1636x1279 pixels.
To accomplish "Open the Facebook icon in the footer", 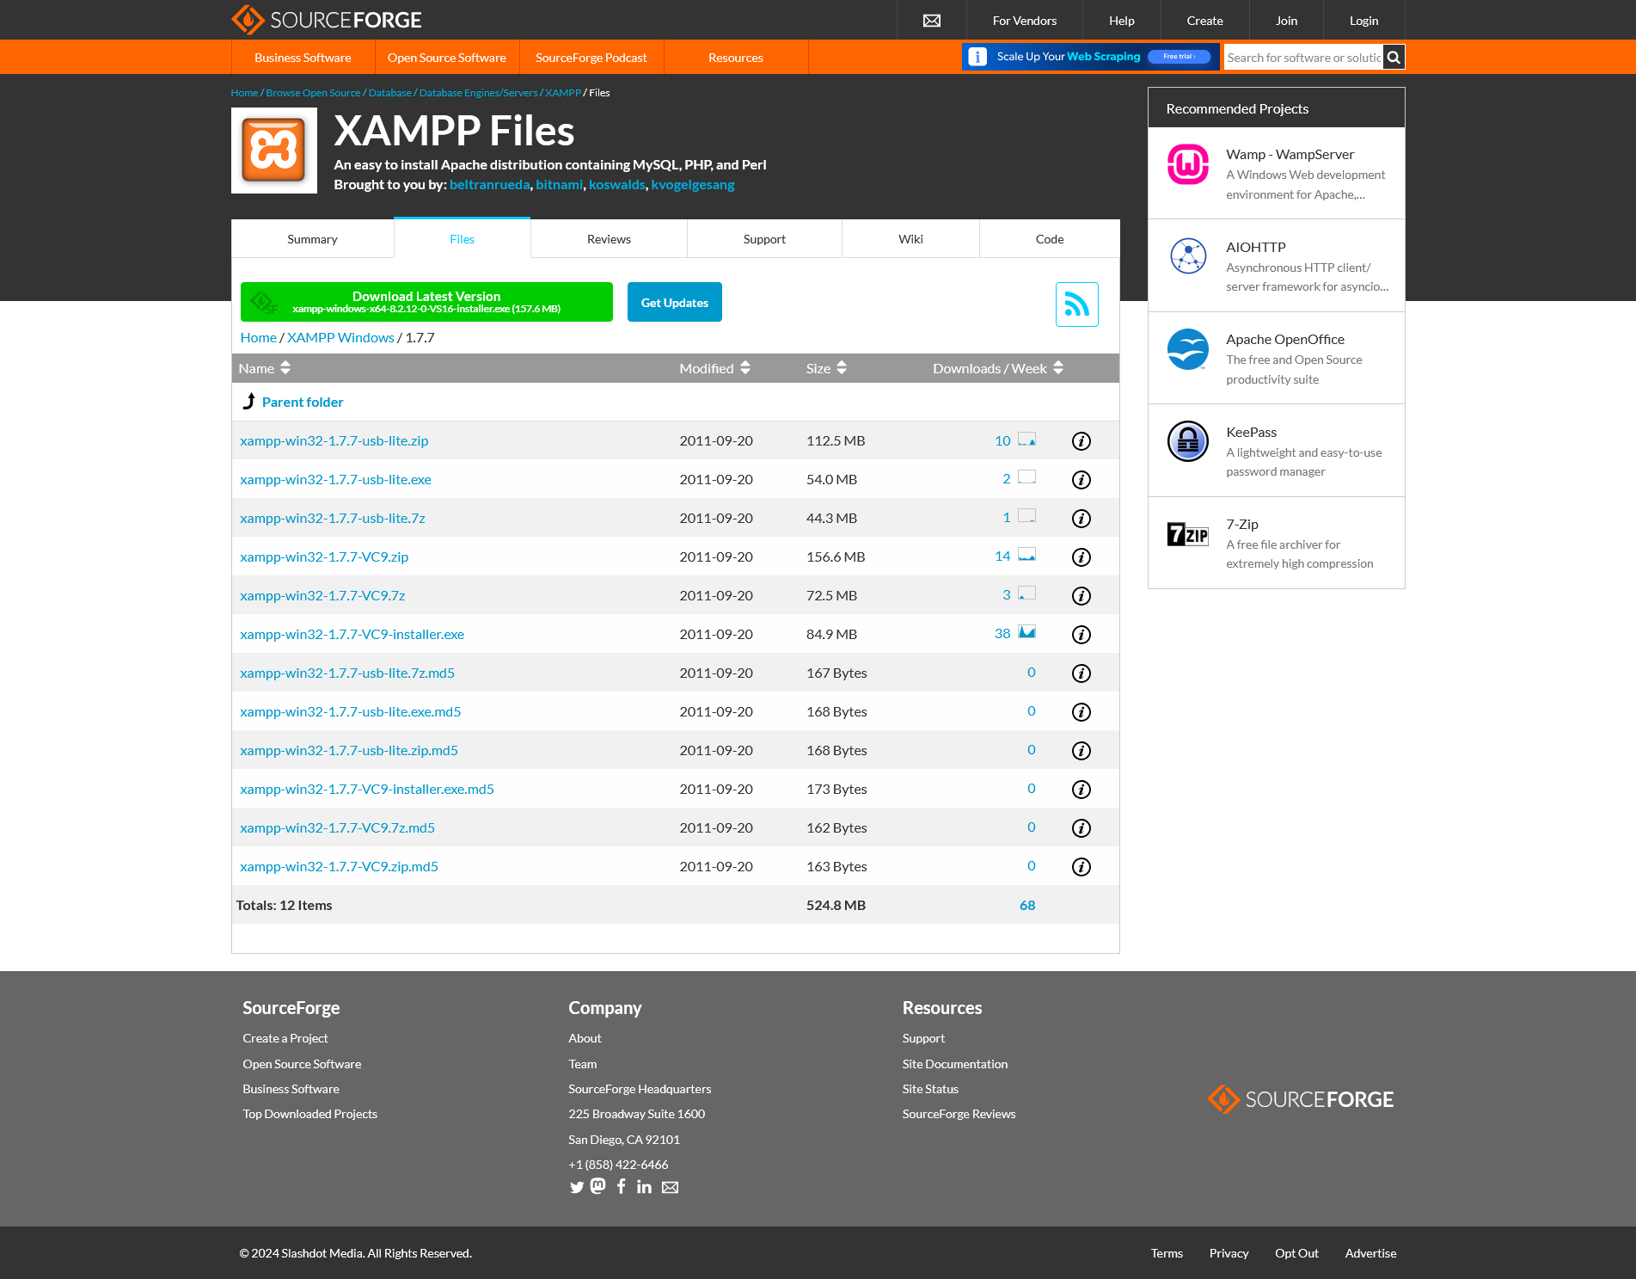I will (621, 1186).
